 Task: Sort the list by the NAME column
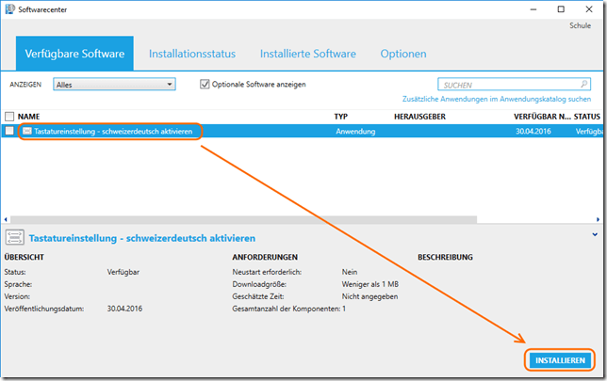tap(29, 116)
